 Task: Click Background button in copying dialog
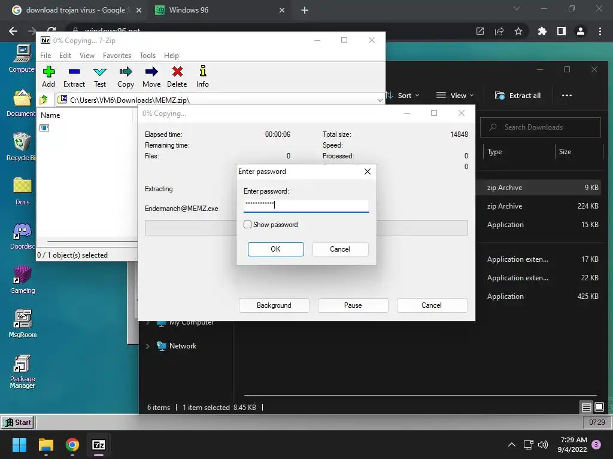pos(274,305)
